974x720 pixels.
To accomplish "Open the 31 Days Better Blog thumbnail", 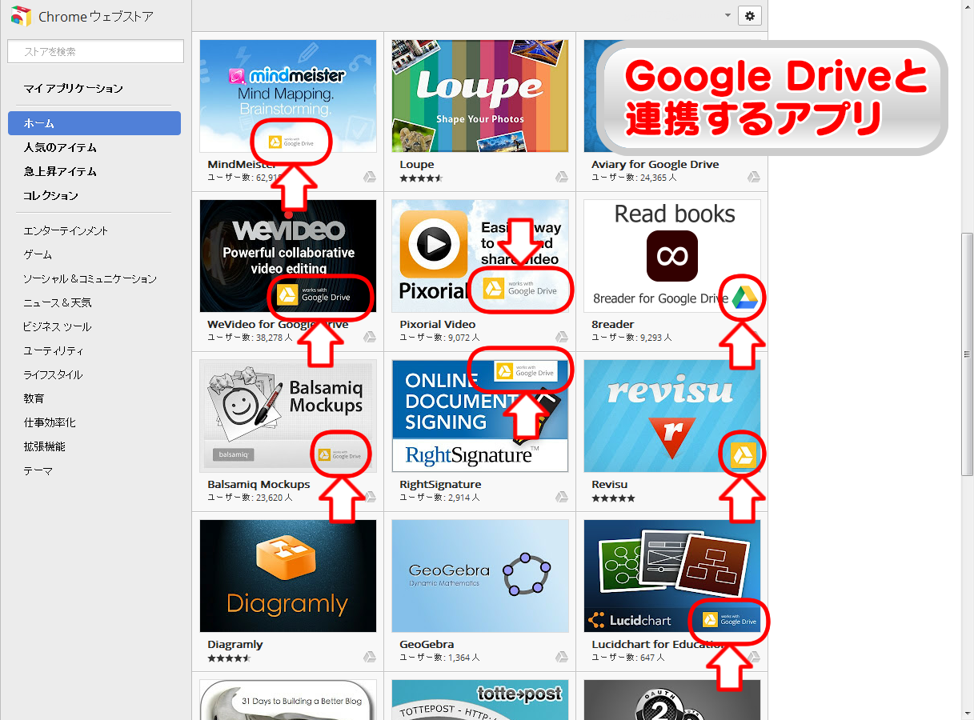I will click(288, 700).
